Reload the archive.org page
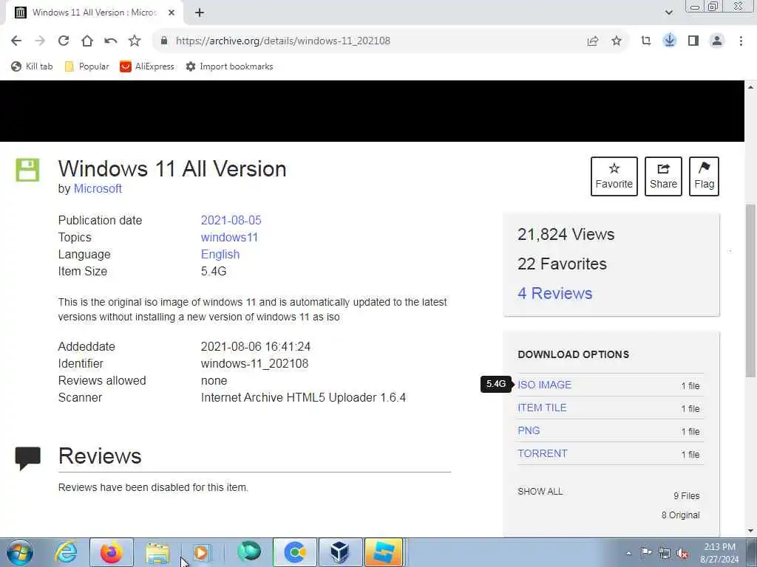757x567 pixels. (64, 41)
